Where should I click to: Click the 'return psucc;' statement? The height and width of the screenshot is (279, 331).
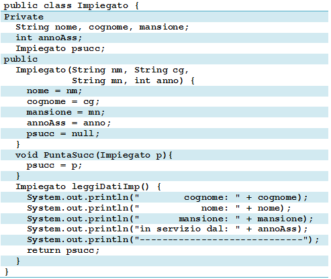coord(63,250)
